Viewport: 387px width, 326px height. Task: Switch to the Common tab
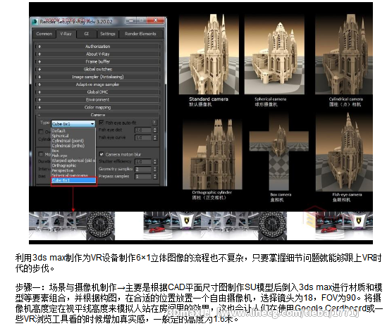click(44, 34)
